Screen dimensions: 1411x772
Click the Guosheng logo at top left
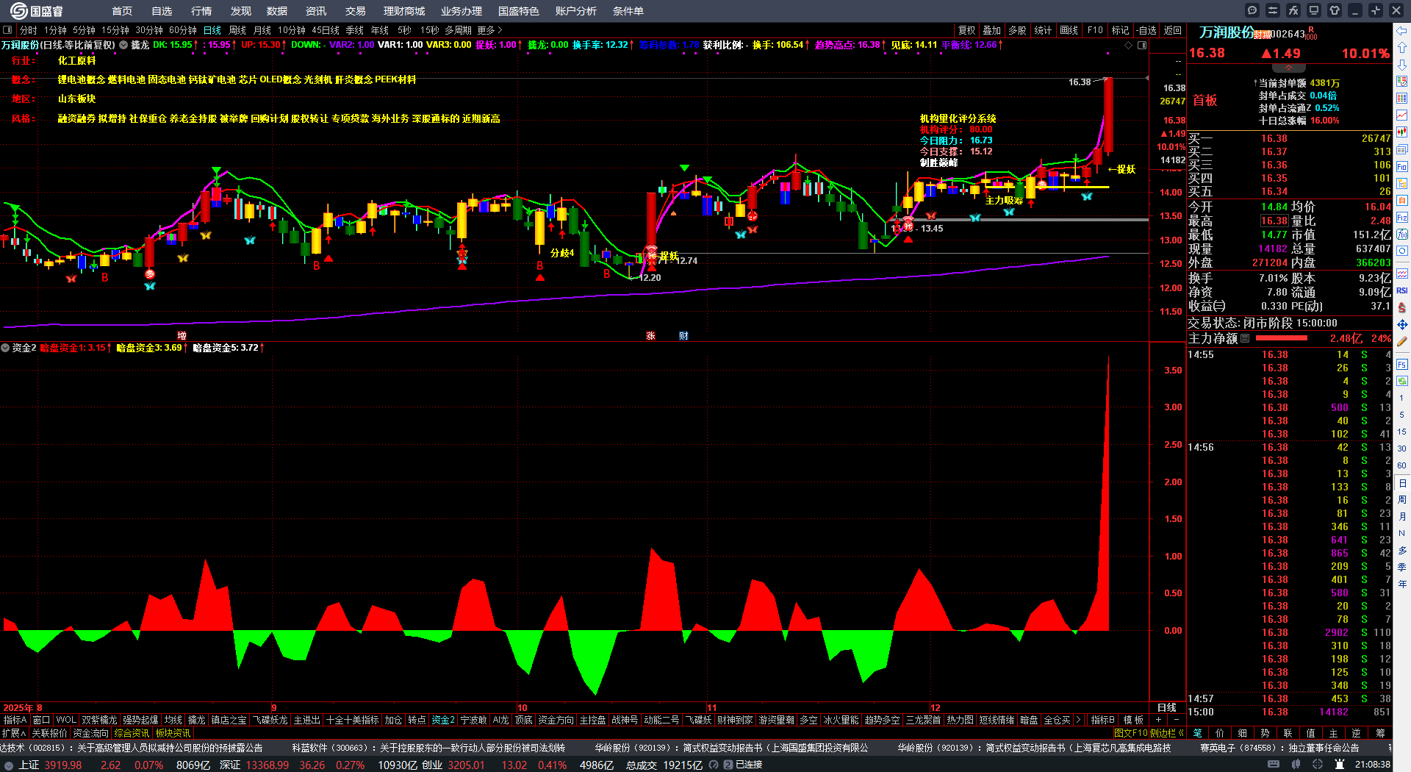pos(37,11)
